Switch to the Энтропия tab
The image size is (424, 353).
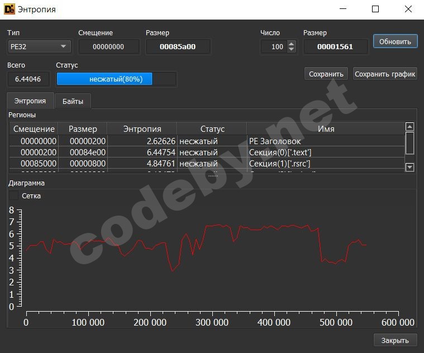pyautogui.click(x=30, y=101)
